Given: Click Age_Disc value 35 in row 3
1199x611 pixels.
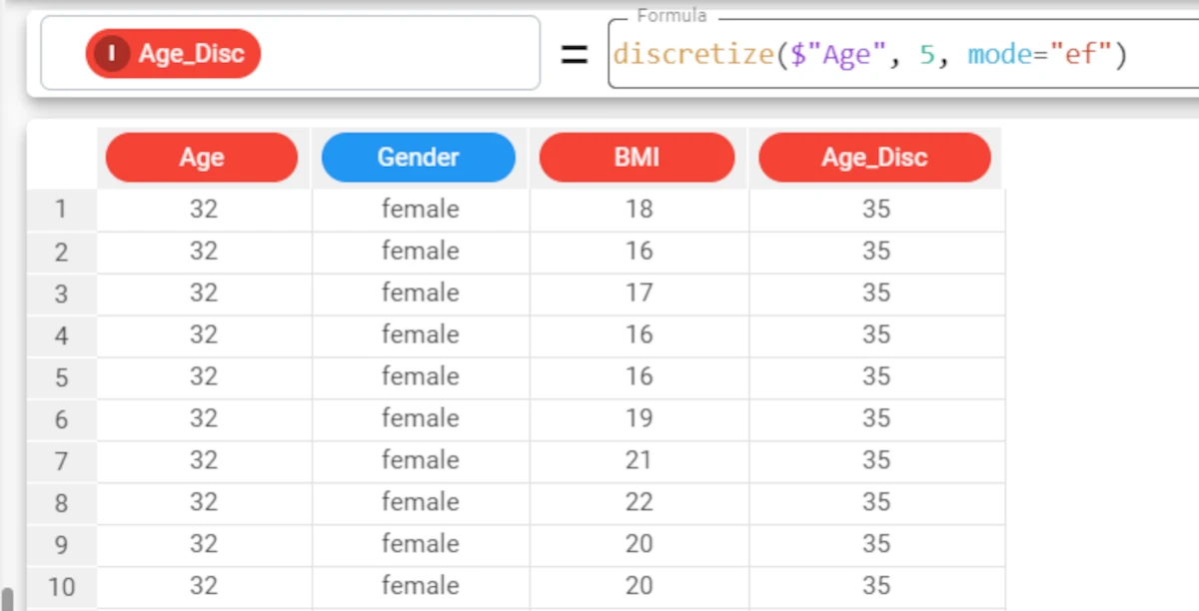Looking at the screenshot, I should [x=876, y=293].
